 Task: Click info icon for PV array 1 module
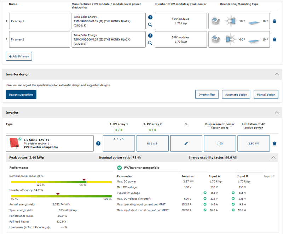click(x=150, y=17)
